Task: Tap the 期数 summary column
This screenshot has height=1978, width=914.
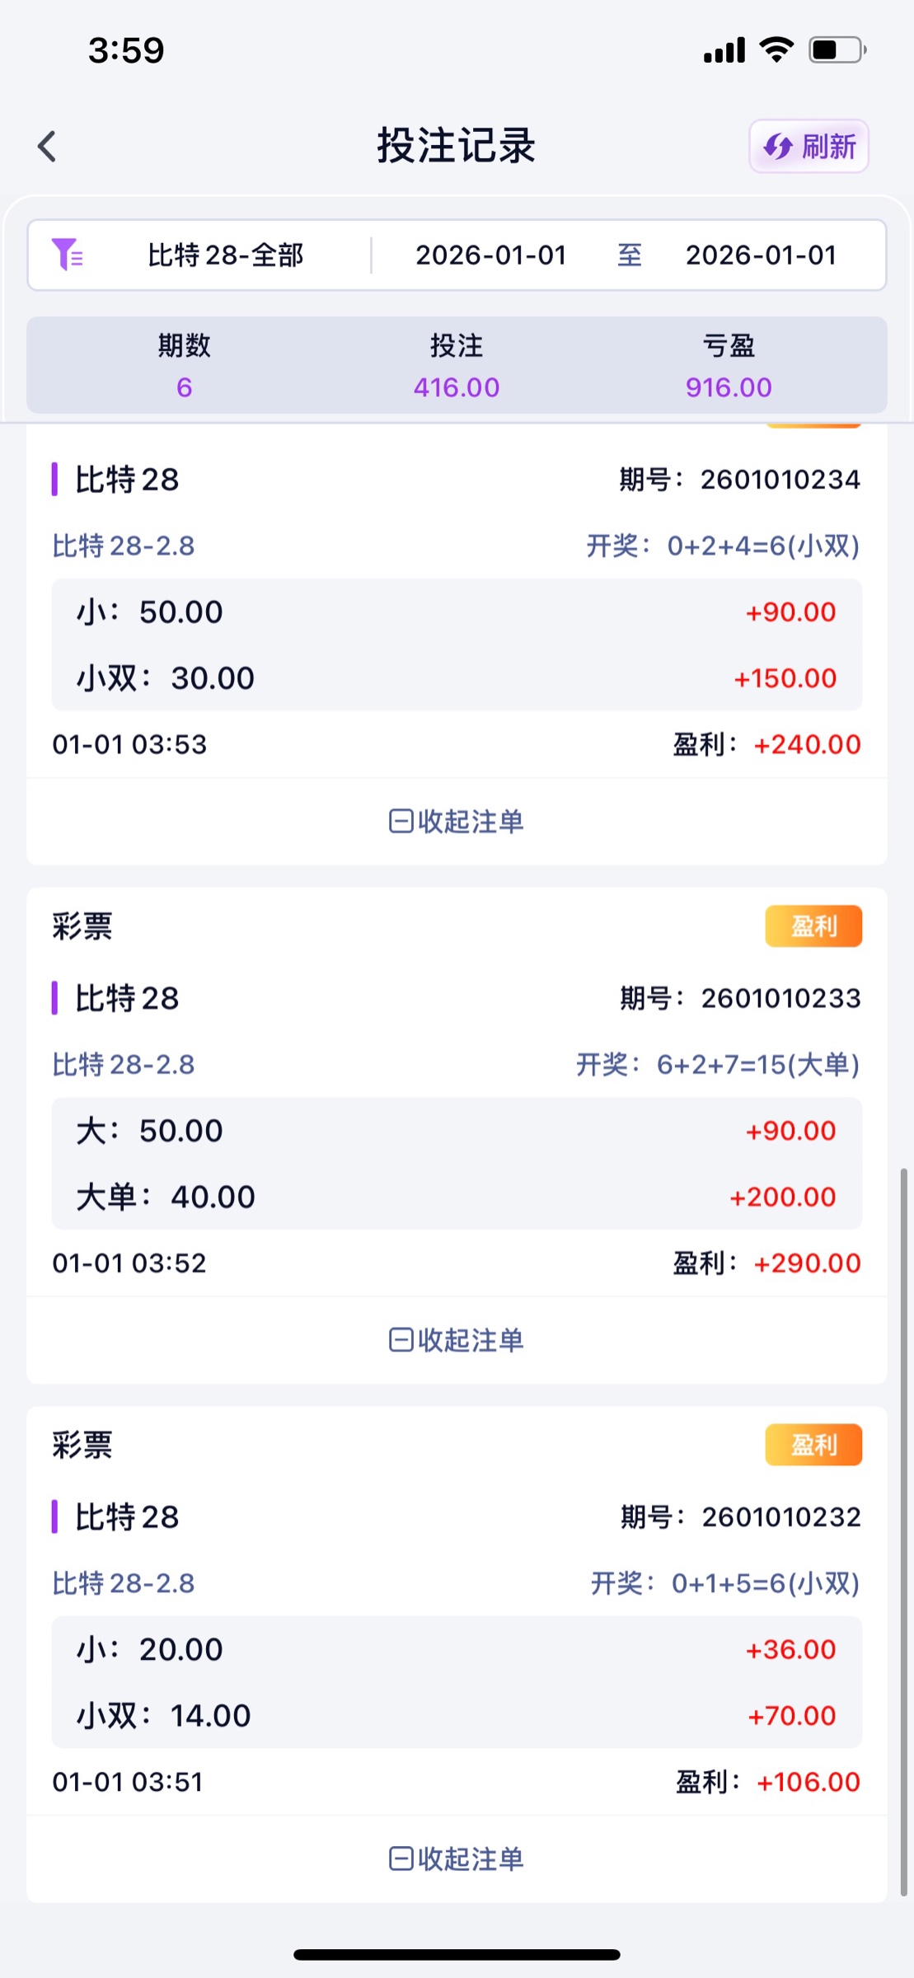Action: pos(185,365)
